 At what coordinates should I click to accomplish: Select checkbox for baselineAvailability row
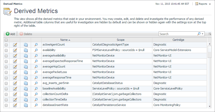pos(6,89)
